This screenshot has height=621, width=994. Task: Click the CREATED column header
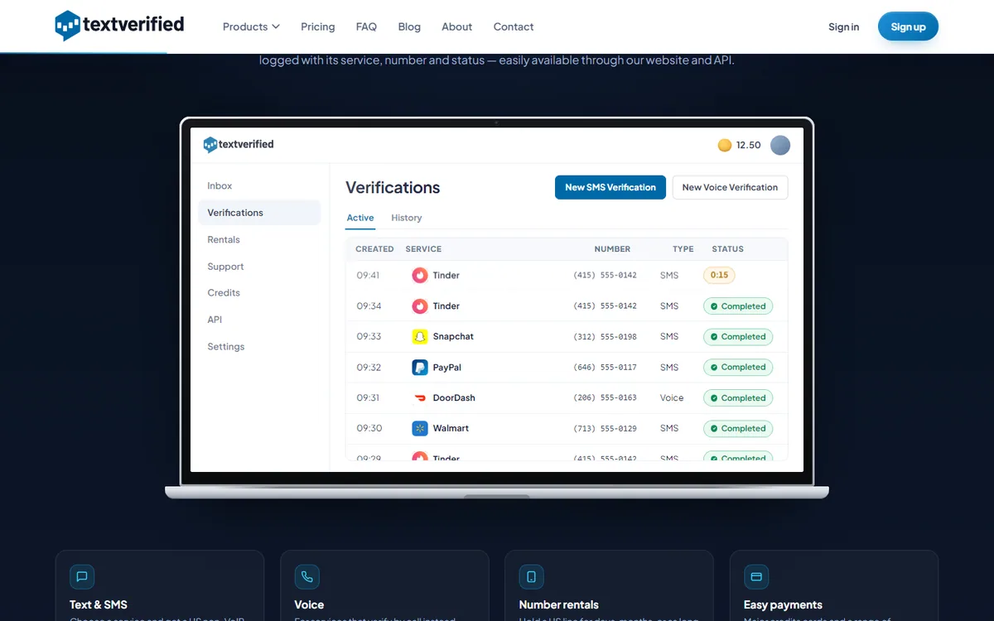coord(374,248)
